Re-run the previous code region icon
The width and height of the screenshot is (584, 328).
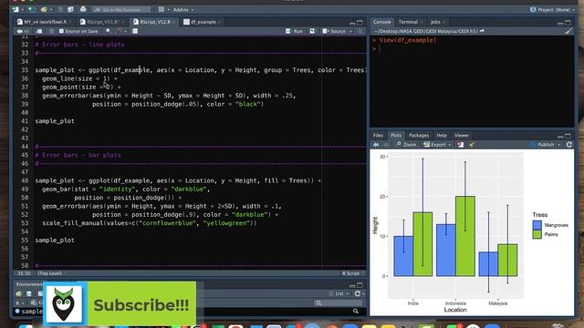tap(312, 31)
